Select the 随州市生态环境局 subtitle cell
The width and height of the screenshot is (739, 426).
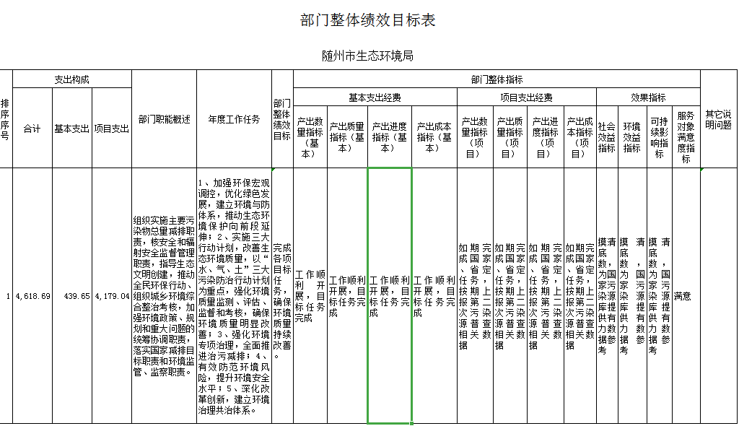368,56
